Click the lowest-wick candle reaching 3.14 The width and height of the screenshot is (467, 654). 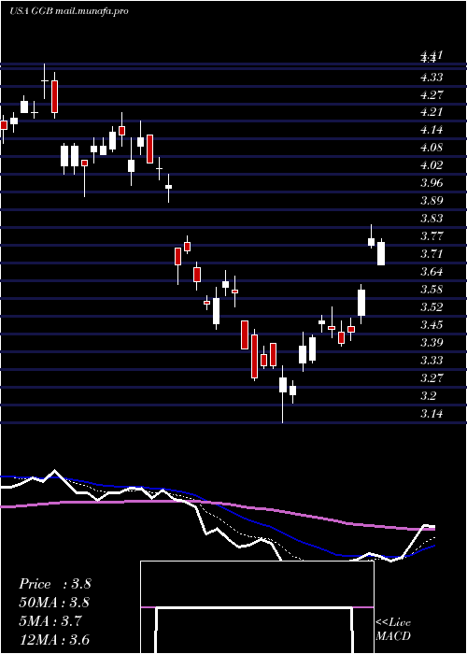[x=283, y=395]
